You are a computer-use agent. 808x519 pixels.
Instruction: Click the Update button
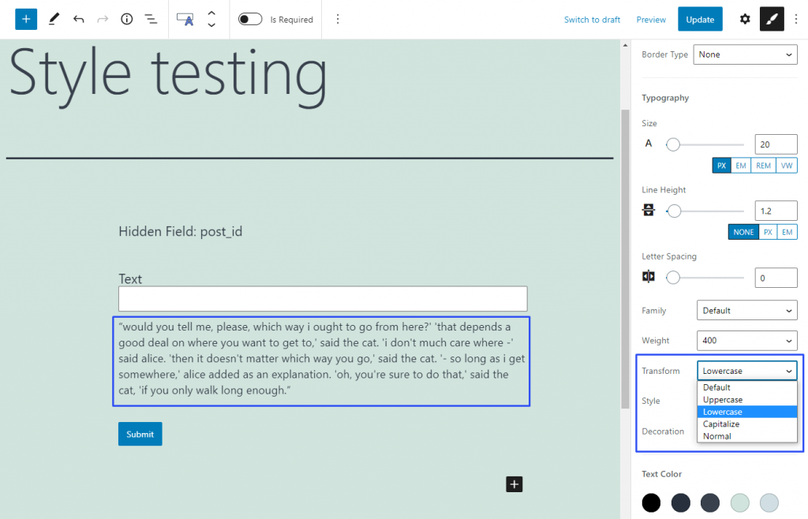pos(700,20)
